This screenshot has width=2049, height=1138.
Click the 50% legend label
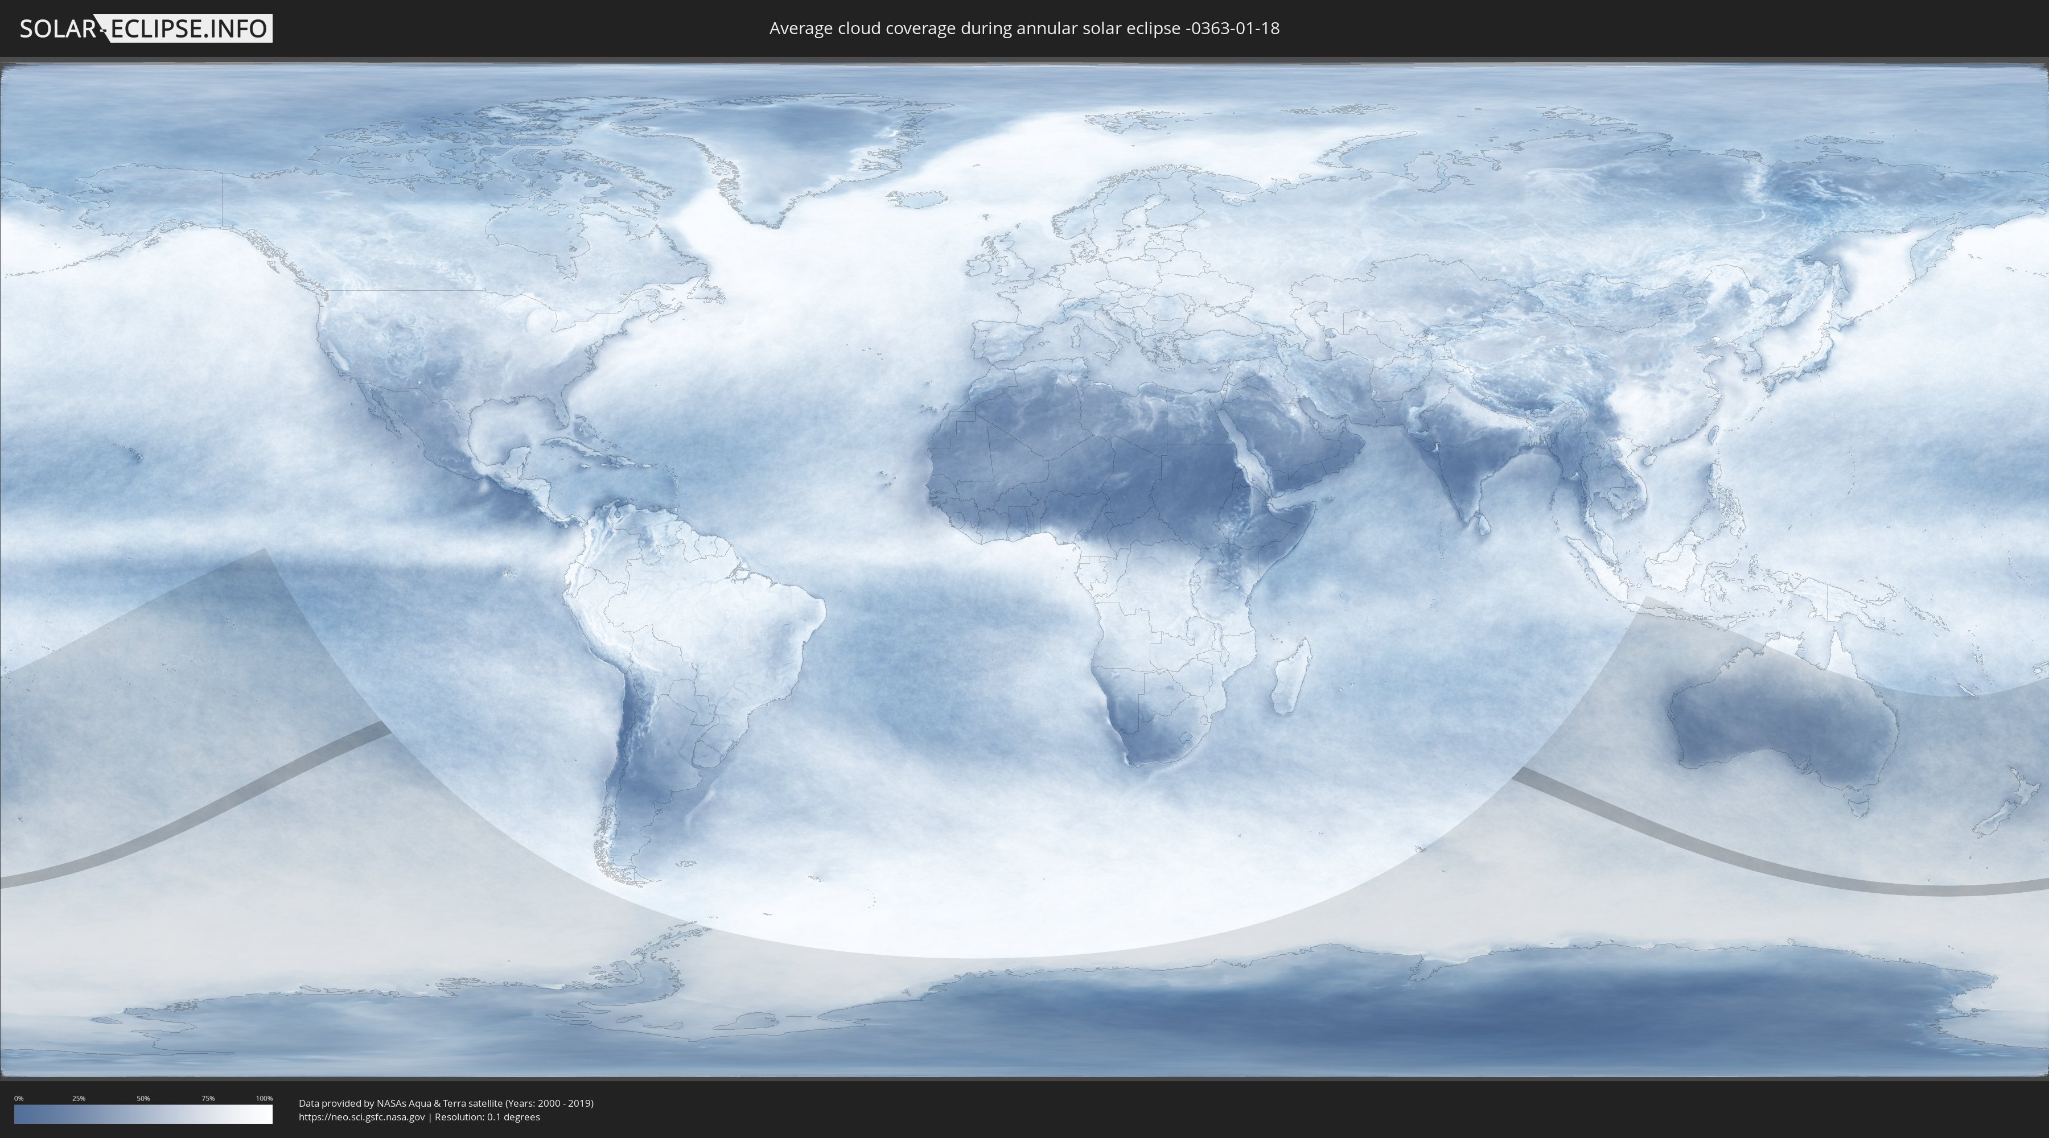[x=143, y=1098]
